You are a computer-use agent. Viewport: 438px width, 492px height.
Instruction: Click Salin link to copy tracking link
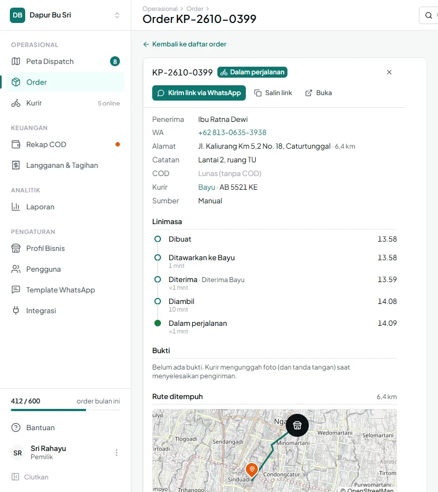pos(273,93)
